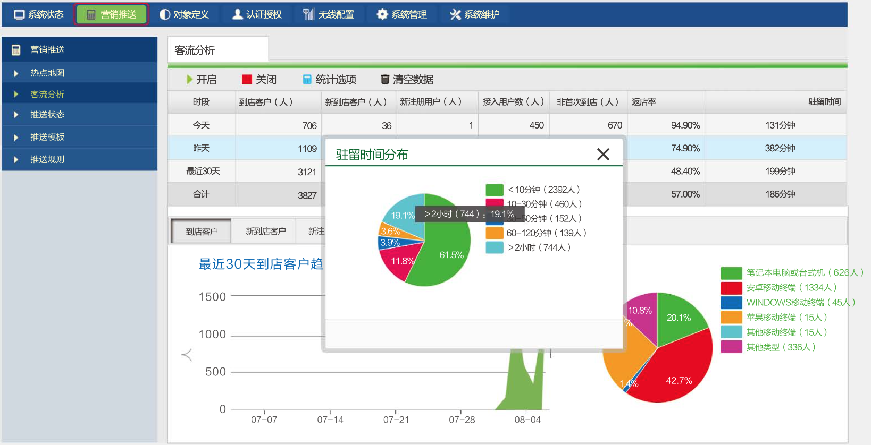Expand the 推送状态 sidebar arrow

pyautogui.click(x=16, y=115)
